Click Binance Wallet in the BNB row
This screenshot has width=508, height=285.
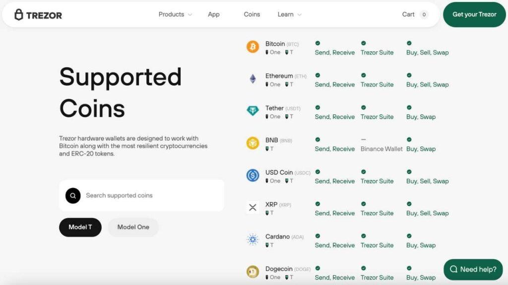tap(381, 149)
